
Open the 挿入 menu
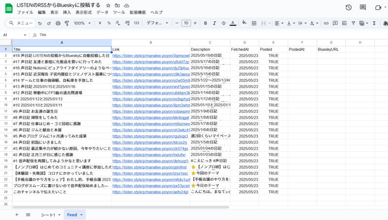pos(67,13)
